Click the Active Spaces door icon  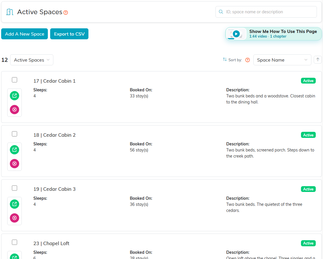click(x=10, y=12)
